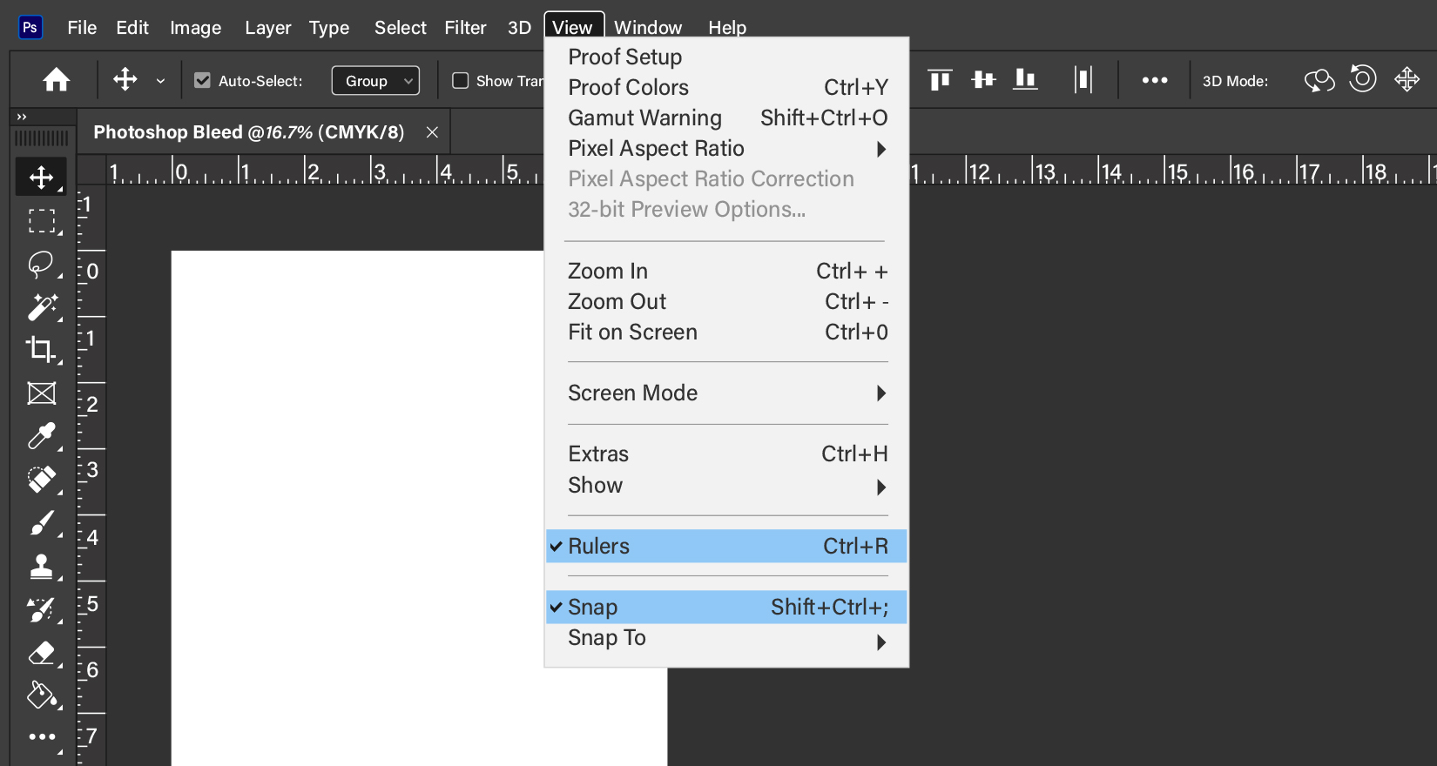Viewport: 1437px width, 766px height.
Task: Toggle the Show Transform Controls checkbox
Action: (461, 80)
